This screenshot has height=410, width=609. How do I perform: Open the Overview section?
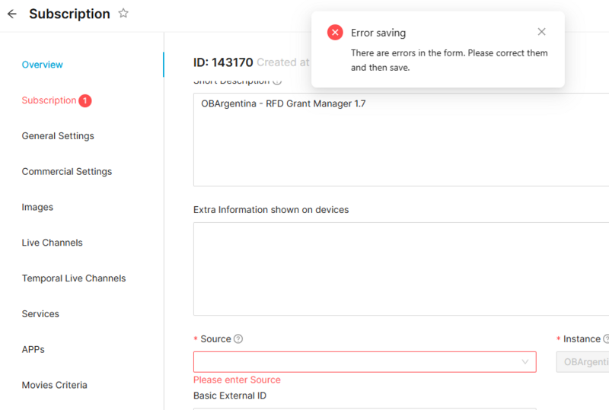pos(43,65)
